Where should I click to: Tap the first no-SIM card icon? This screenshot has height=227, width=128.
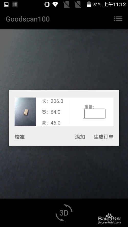[67, 5]
